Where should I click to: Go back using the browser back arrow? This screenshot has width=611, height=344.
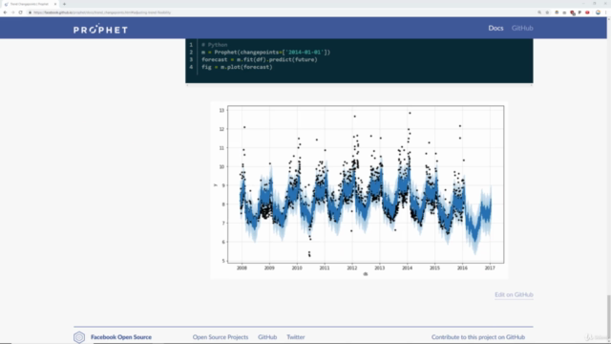(x=5, y=12)
